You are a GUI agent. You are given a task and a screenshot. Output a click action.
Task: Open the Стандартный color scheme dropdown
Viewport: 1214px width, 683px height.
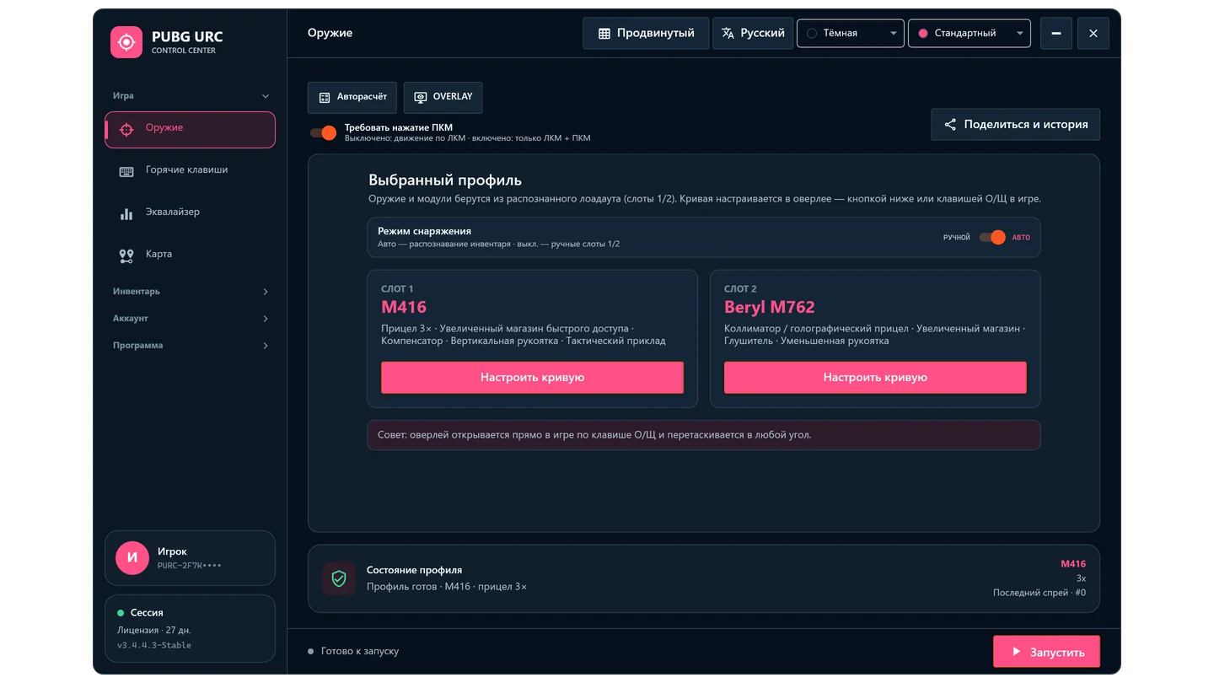pyautogui.click(x=970, y=34)
